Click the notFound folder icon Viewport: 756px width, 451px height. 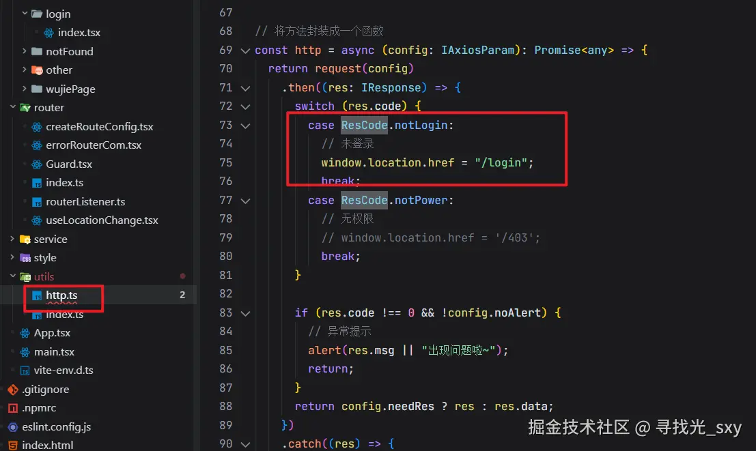coord(37,51)
